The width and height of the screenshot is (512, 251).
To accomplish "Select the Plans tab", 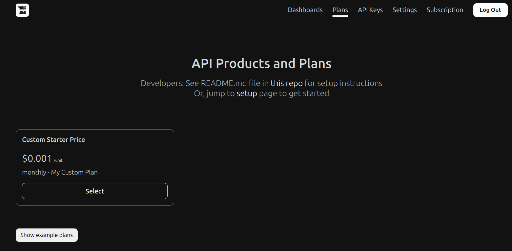I will pos(340,10).
